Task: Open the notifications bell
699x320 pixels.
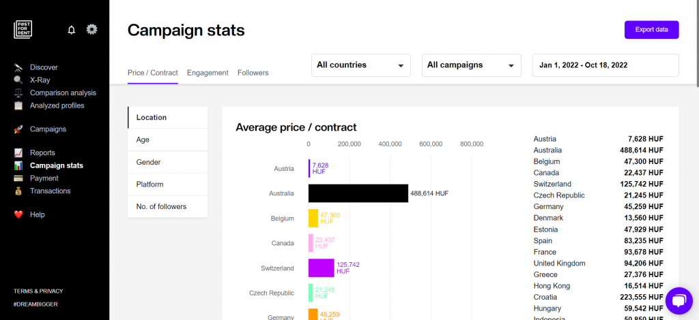Action: (71, 30)
